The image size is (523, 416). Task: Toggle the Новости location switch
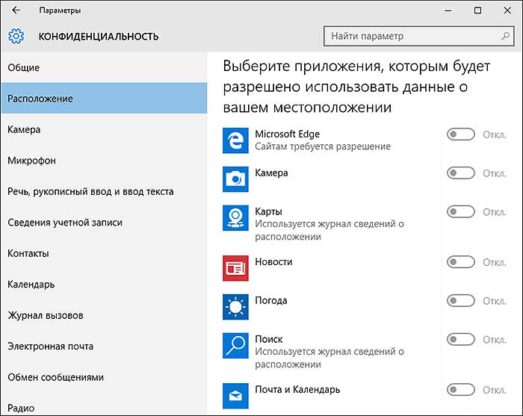(461, 262)
